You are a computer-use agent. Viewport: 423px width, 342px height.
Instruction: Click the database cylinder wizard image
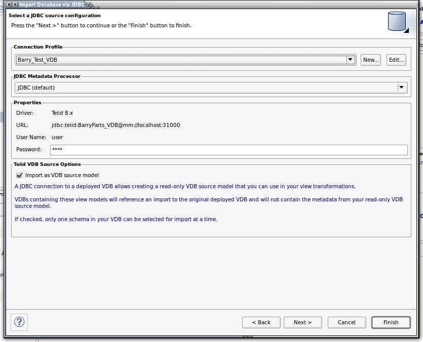(x=397, y=21)
